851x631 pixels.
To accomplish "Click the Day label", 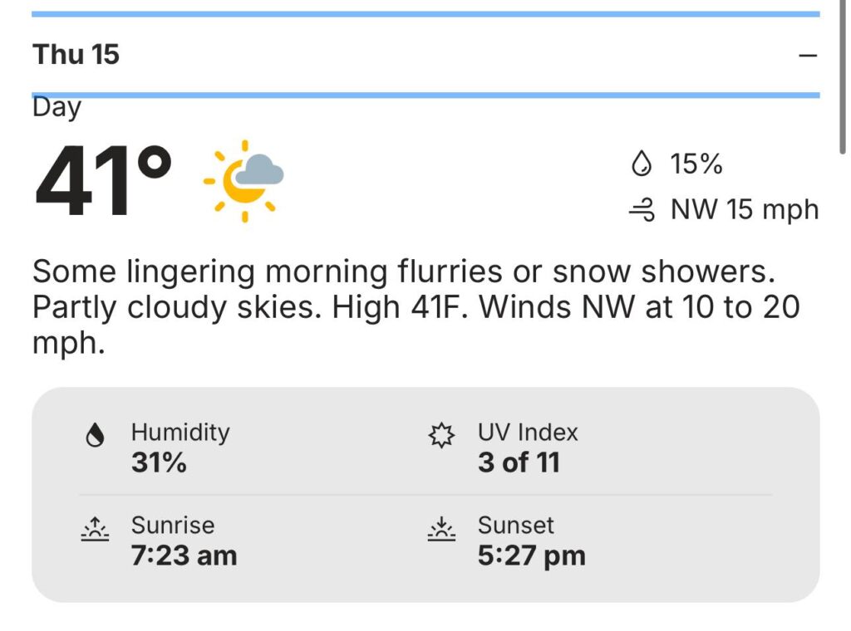I will pos(57,108).
